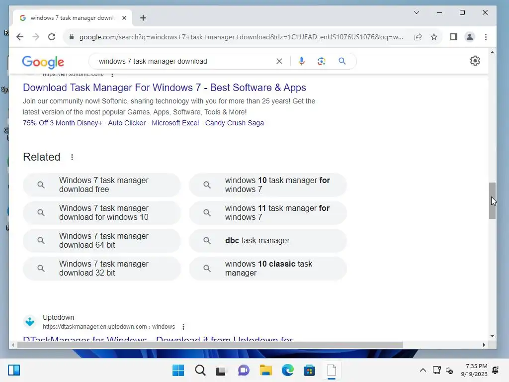Click the Uptodown site favicon
The width and height of the screenshot is (509, 382).
click(30, 322)
